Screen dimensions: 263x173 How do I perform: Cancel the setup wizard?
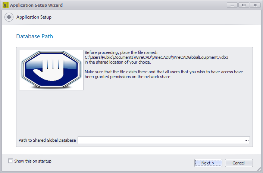tap(239, 163)
